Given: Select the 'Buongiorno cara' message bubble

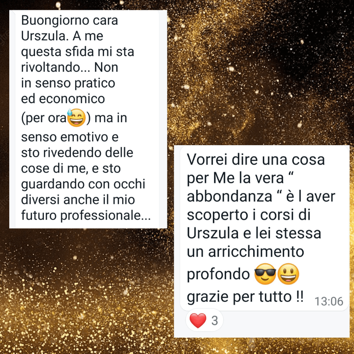Looking at the screenshot, I should coord(88,119).
